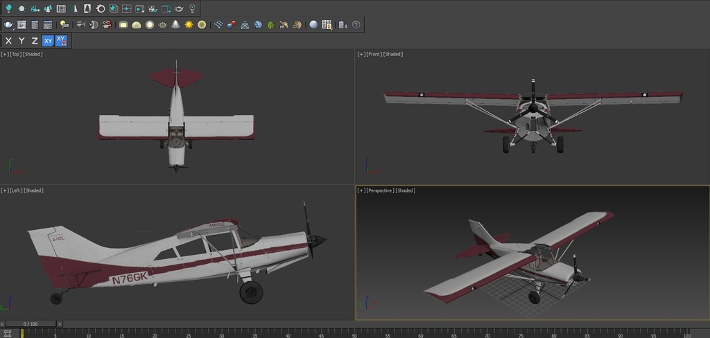Click the 0 / 100 time slider handle
This screenshot has width=710, height=338.
[x=31, y=323]
